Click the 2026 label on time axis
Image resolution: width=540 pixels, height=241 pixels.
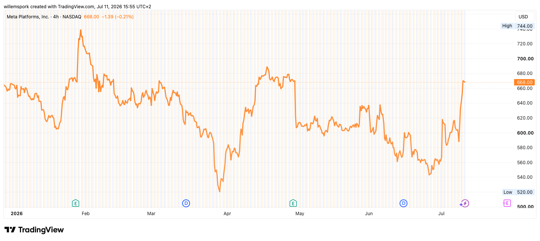coord(17,214)
